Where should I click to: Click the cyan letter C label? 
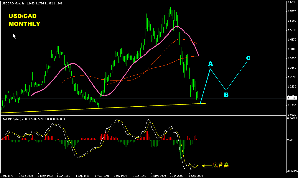(x=248, y=58)
